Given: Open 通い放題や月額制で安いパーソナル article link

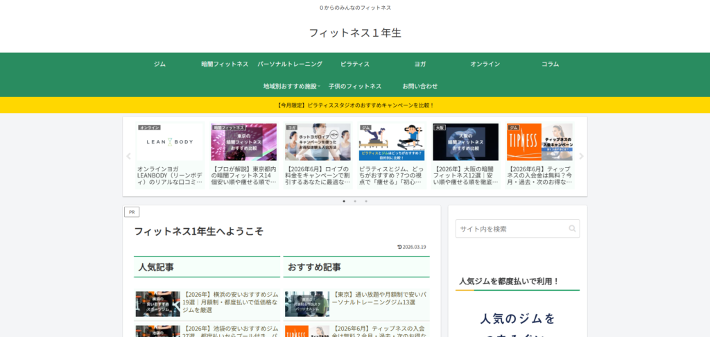Looking at the screenshot, I should coord(379,298).
